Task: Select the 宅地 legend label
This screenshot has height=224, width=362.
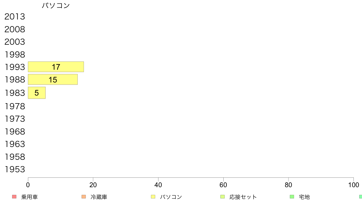Action: coord(304,197)
